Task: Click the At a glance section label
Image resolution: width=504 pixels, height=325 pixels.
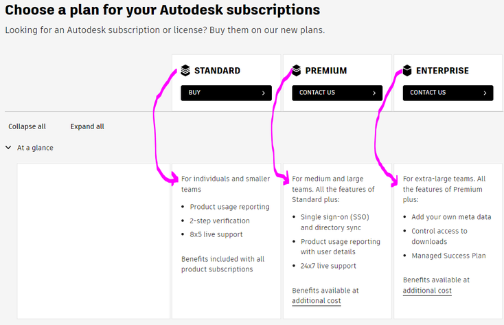Action: click(35, 148)
